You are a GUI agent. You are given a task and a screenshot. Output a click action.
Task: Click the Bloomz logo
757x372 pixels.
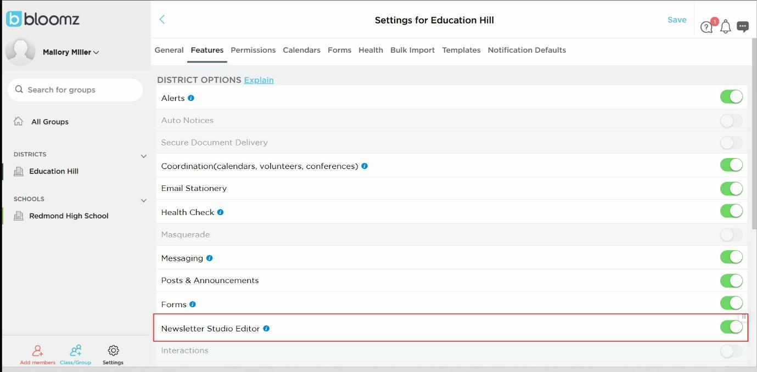[x=43, y=19]
